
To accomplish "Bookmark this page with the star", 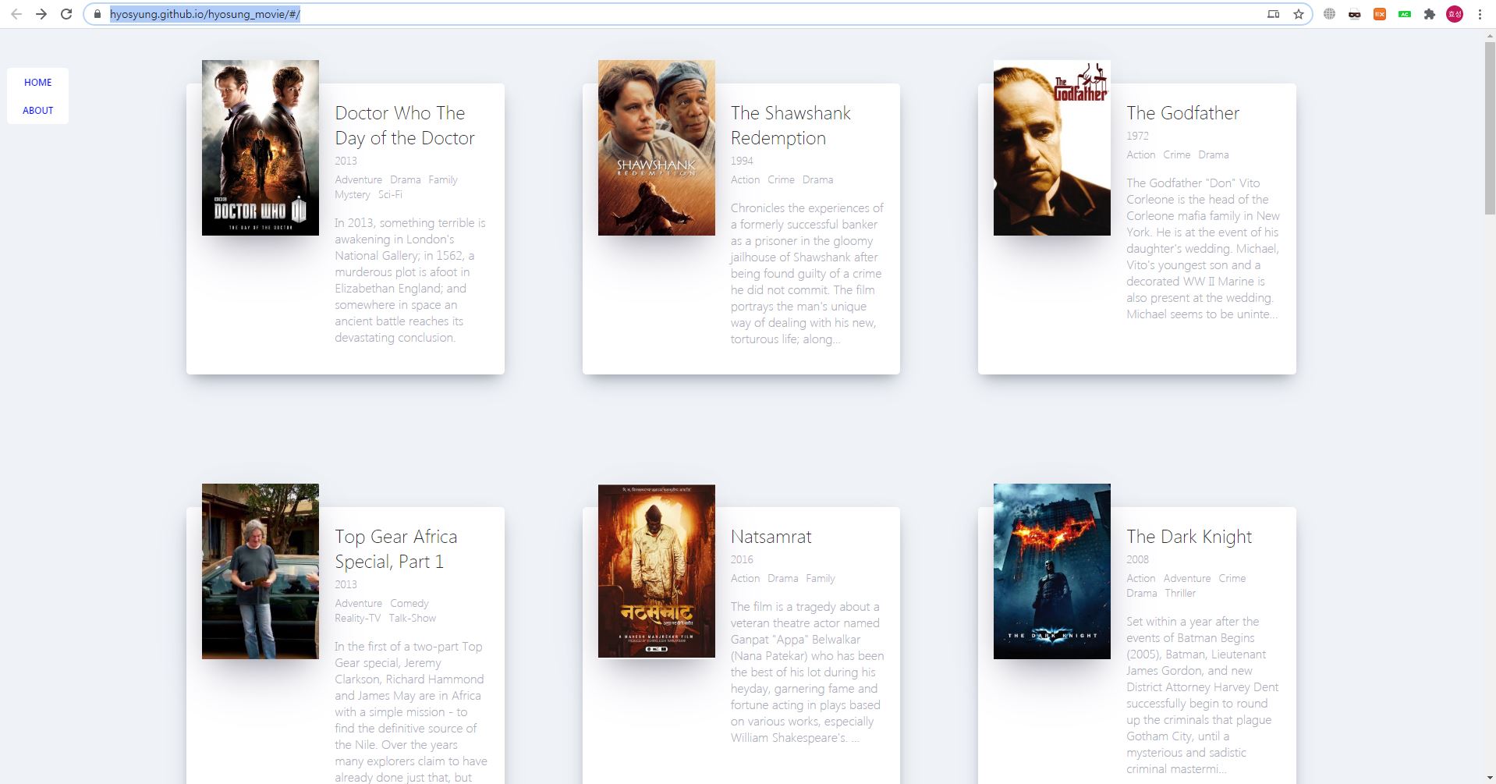I will tap(1299, 14).
